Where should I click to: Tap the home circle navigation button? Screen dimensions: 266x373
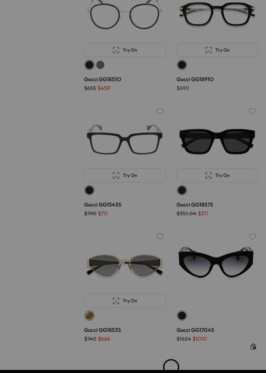[x=171, y=366]
